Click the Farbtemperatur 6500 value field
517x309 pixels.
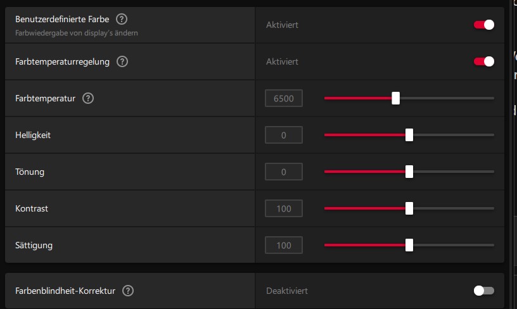point(284,98)
